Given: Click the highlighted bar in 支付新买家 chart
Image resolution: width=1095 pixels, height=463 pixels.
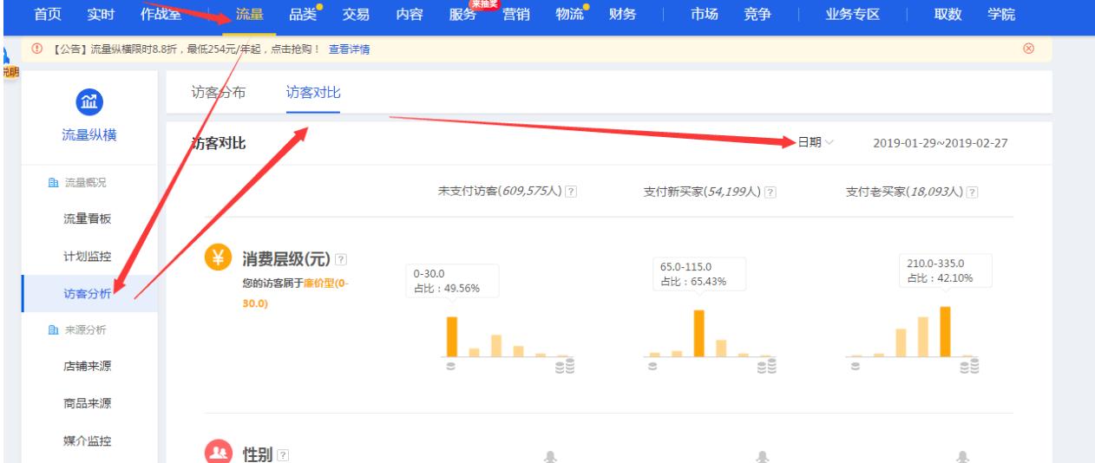Looking at the screenshot, I should click(698, 334).
